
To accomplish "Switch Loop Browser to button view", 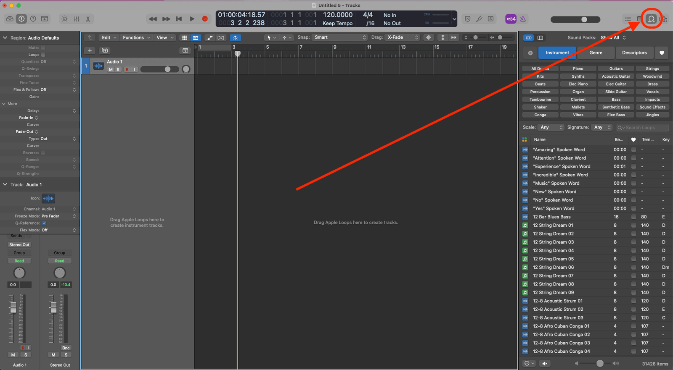I will (529, 38).
